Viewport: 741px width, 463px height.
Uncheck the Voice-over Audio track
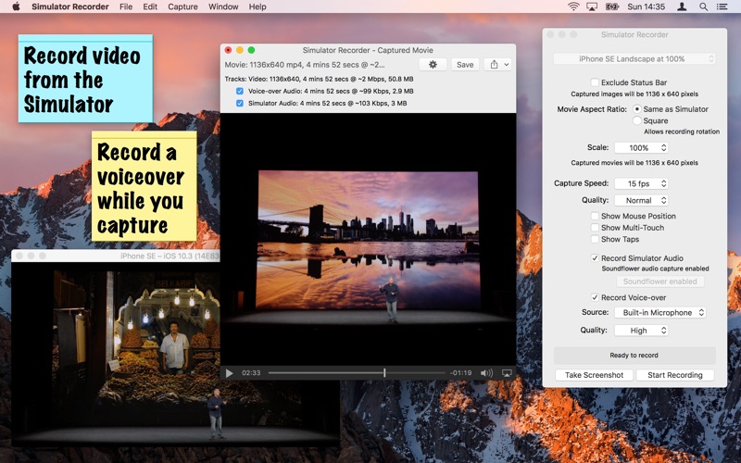tap(240, 91)
